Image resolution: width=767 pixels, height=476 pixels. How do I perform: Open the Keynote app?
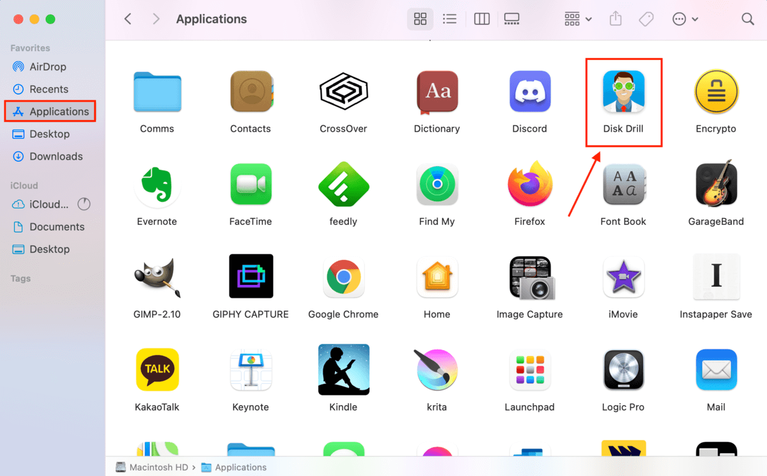251,370
